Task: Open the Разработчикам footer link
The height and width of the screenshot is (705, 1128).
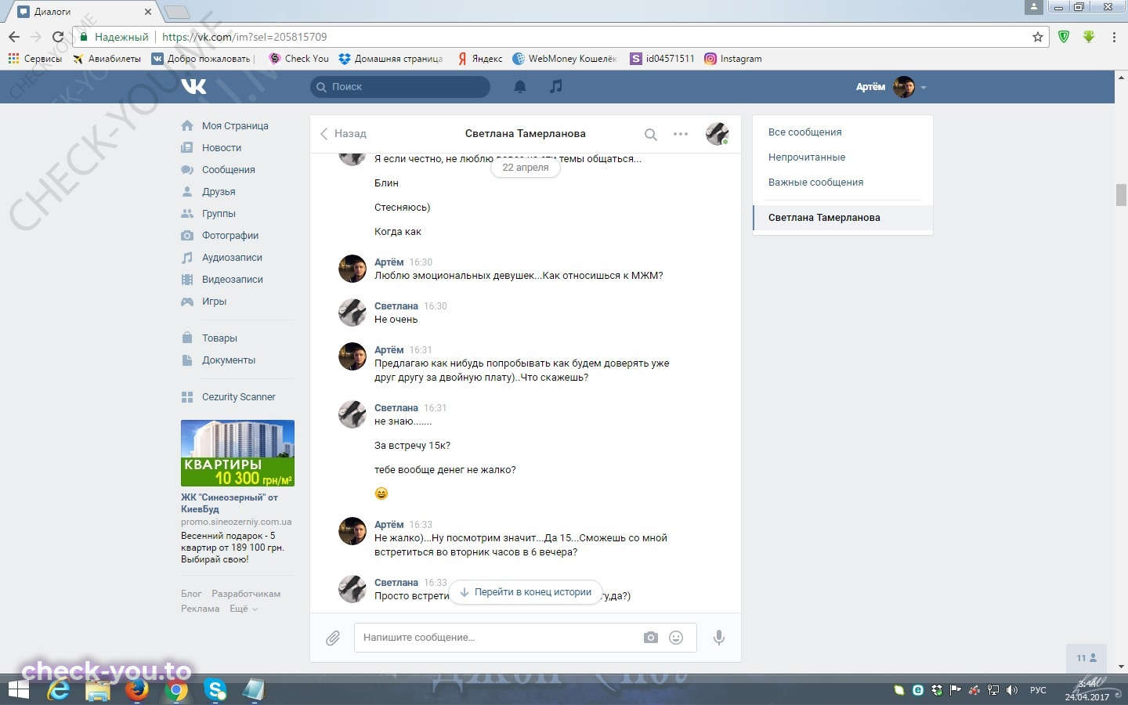Action: tap(246, 594)
